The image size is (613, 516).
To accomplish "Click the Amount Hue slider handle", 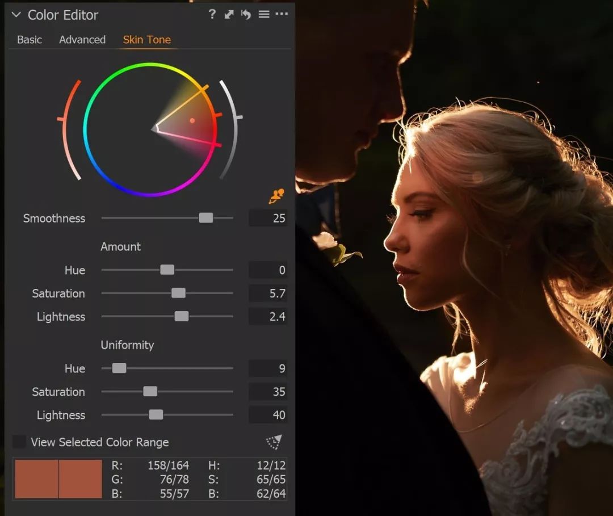I will (x=167, y=270).
